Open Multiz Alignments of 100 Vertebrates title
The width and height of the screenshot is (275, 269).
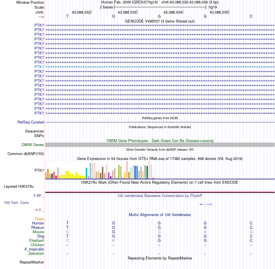(x=160, y=215)
